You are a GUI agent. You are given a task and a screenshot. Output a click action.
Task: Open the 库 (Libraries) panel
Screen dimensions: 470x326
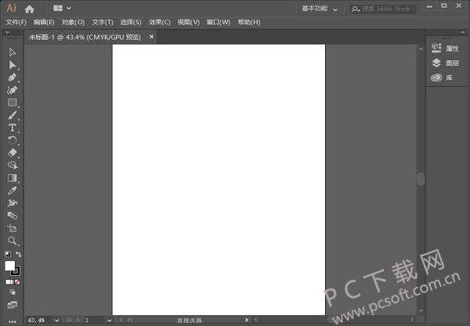[442, 77]
